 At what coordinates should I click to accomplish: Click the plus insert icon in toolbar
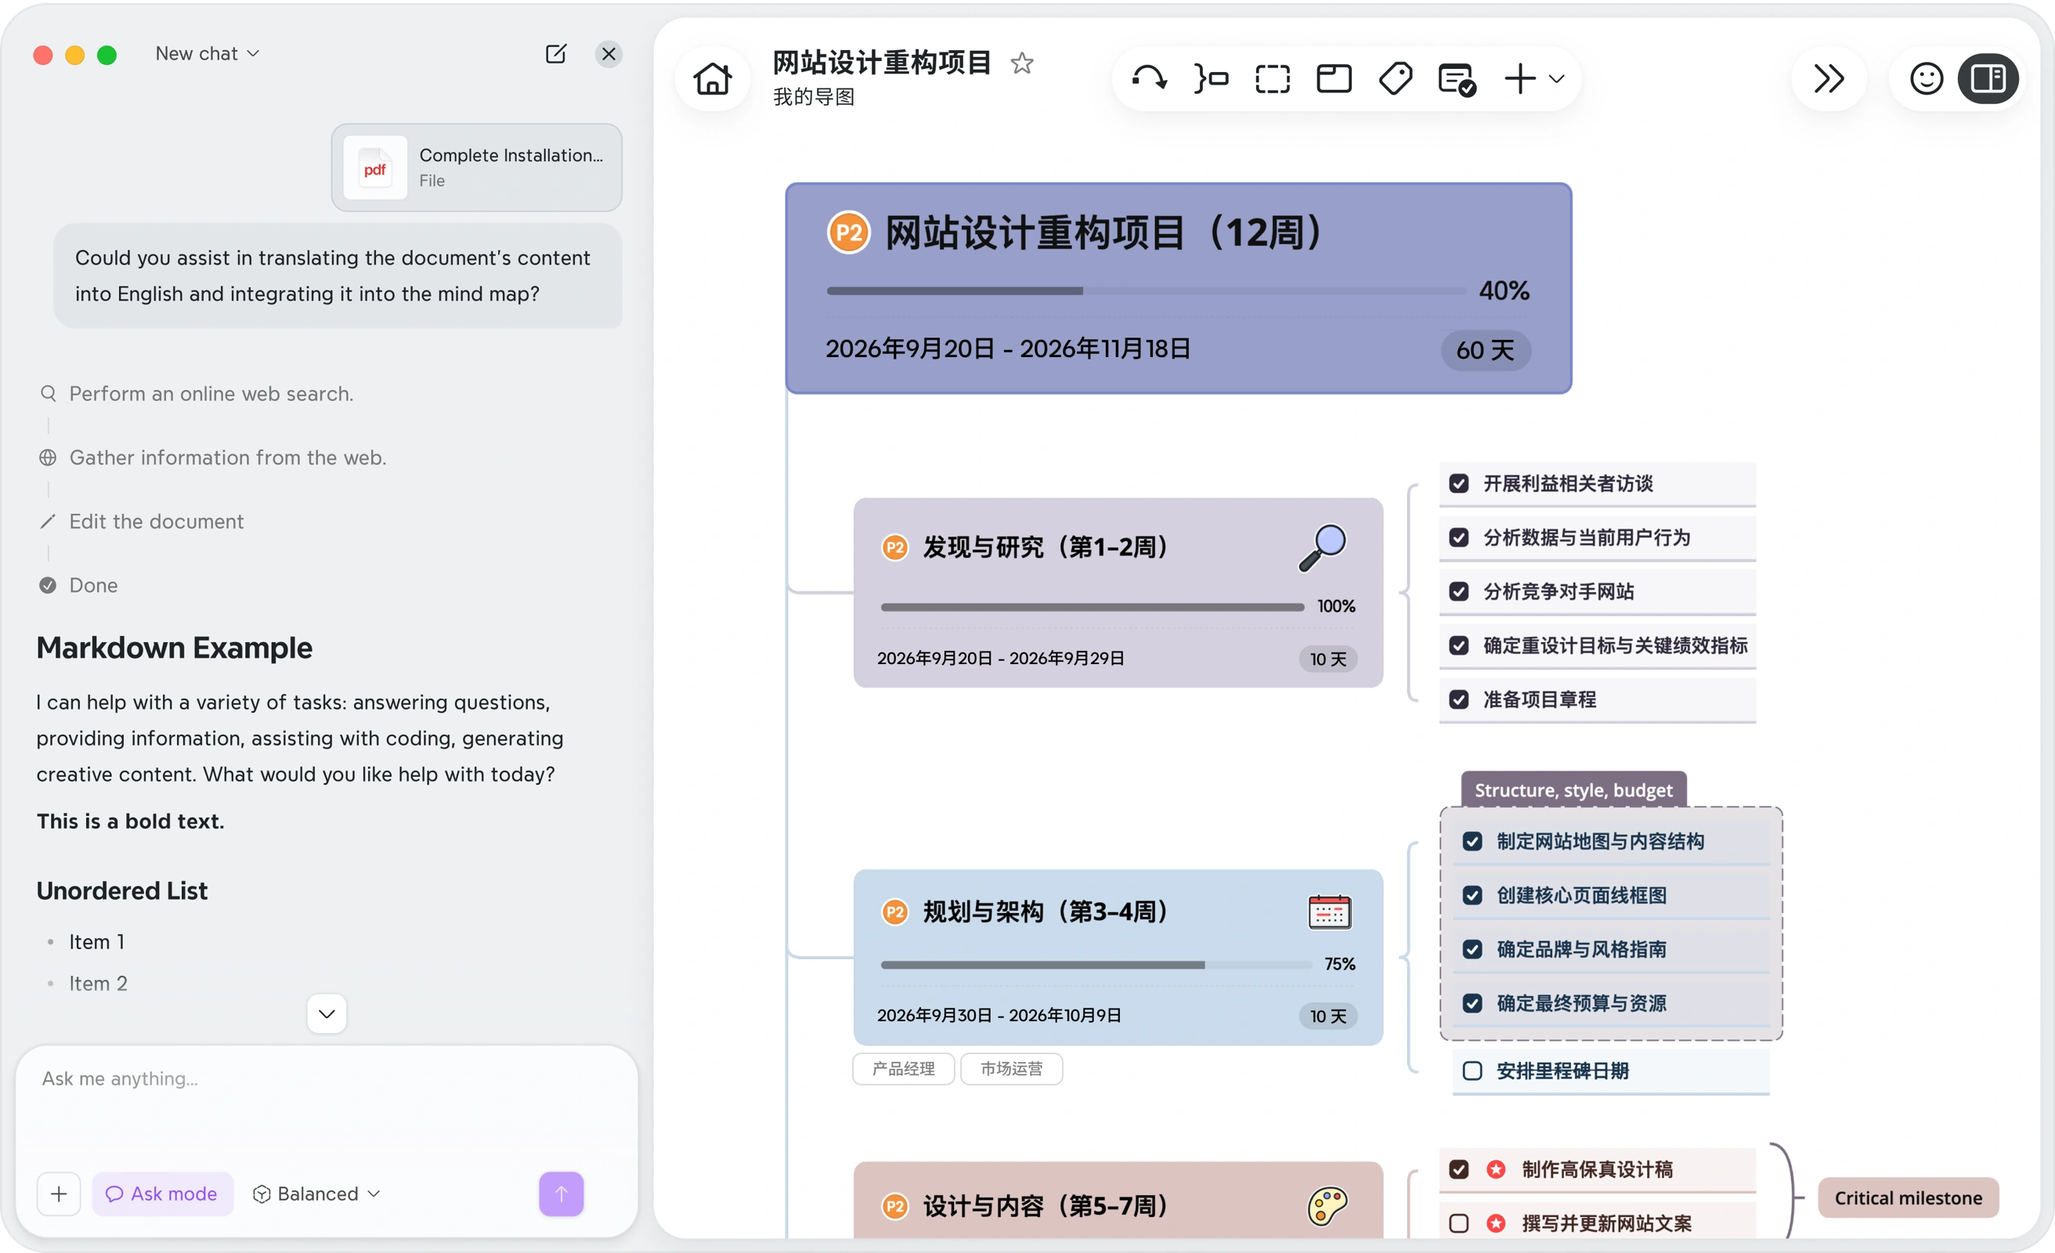tap(1519, 78)
